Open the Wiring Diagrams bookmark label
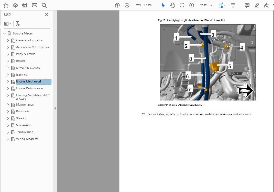 coord(27,139)
